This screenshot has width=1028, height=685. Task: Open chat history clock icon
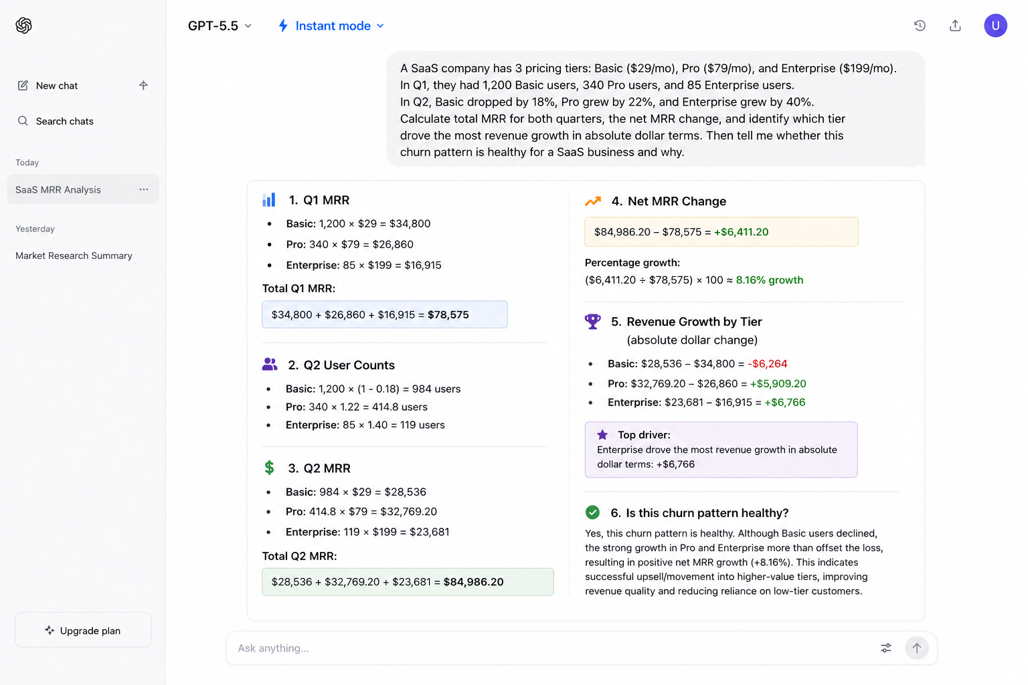(920, 25)
